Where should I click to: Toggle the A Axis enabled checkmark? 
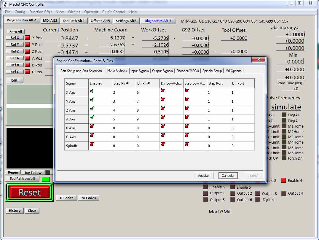click(92, 117)
